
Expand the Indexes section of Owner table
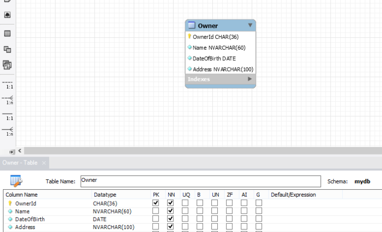coord(250,79)
